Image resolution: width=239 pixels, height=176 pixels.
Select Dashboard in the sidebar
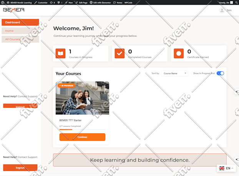(x=20, y=22)
